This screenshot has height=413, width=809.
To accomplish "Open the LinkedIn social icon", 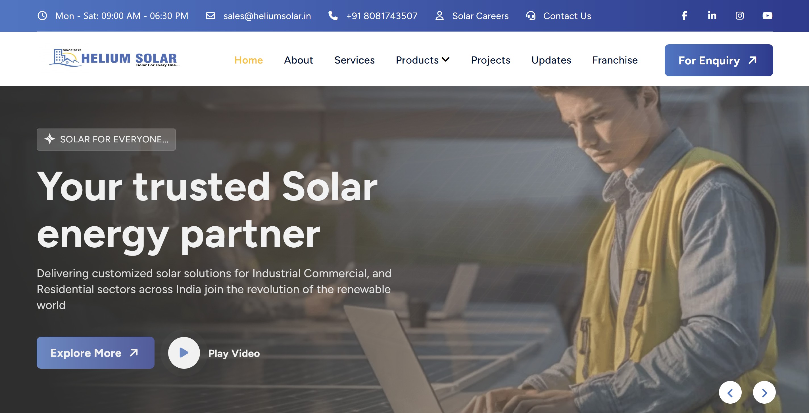I will (x=712, y=16).
